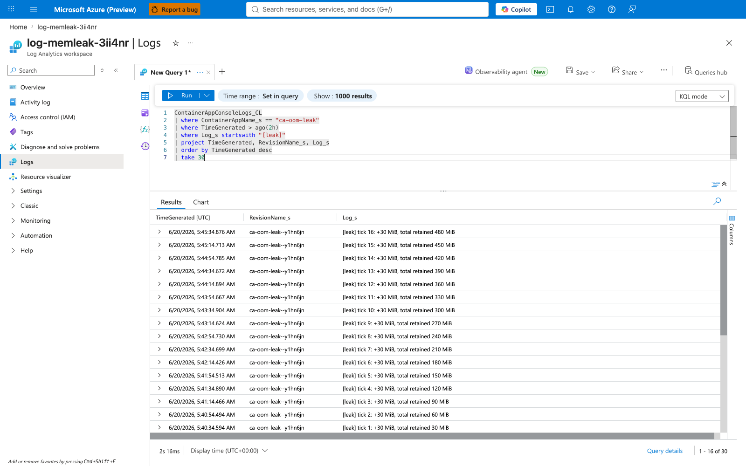Open the query history clock icon
The width and height of the screenshot is (746, 466).
coord(145,146)
